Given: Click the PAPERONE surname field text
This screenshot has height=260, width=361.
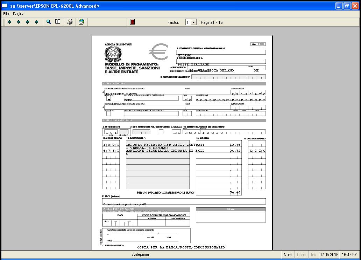Looking at the screenshot, I should [115, 94].
